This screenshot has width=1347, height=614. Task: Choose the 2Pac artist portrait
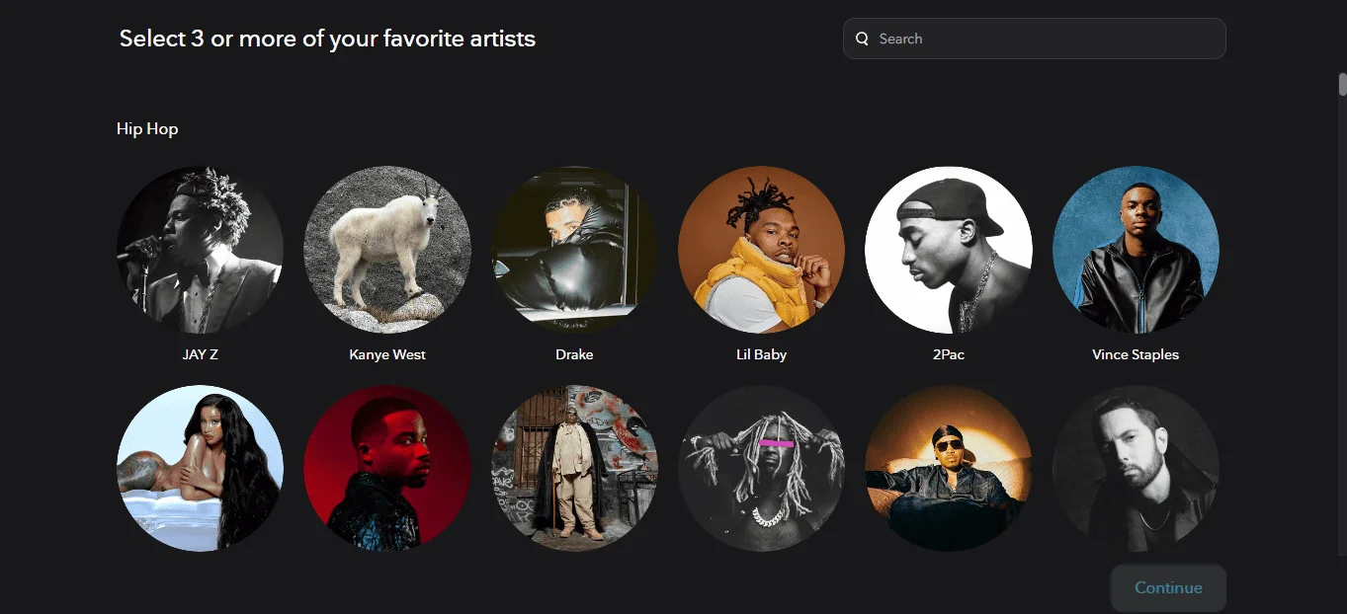(x=949, y=249)
